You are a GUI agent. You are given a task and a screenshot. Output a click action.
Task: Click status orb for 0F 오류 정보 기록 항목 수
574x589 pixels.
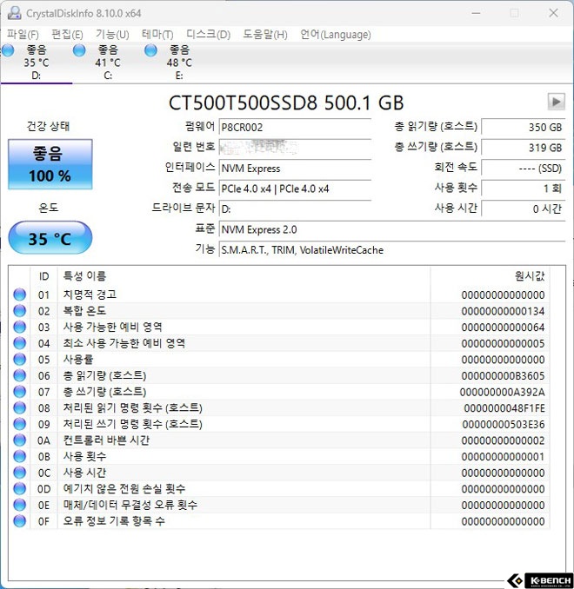[x=19, y=520]
